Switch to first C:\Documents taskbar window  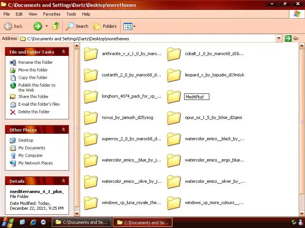[82, 222]
